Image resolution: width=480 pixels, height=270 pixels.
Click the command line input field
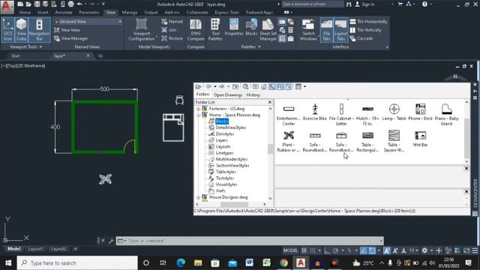pos(253,241)
